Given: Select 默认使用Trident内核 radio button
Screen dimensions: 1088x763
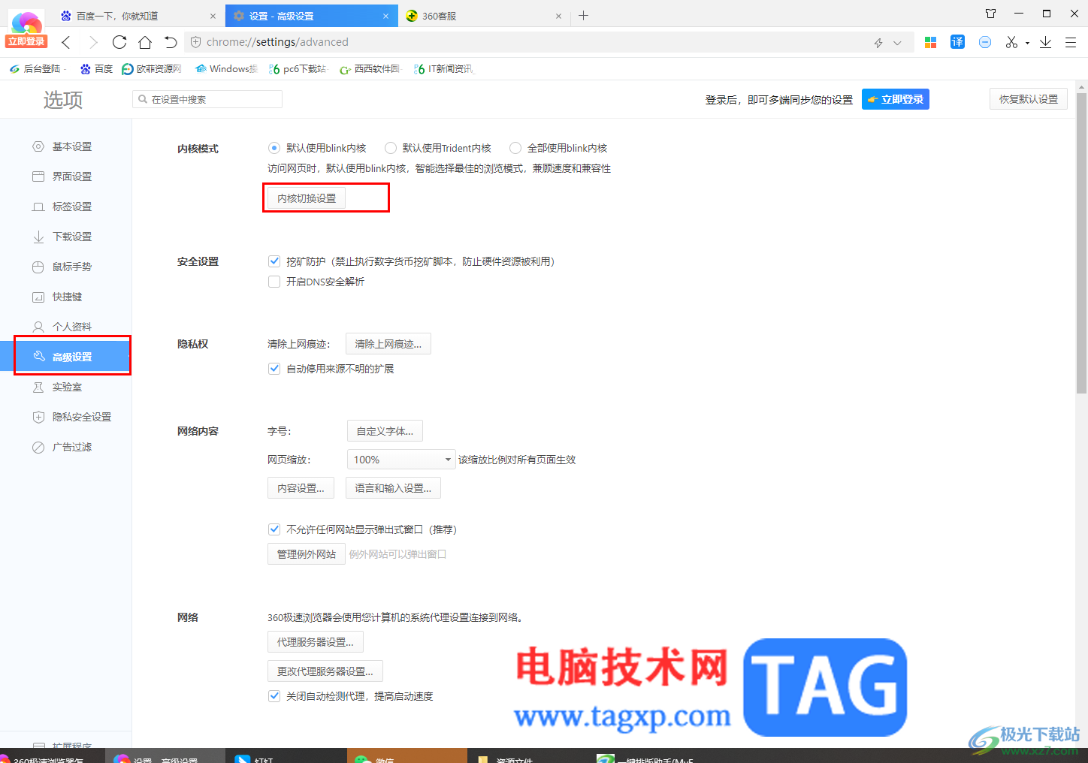Looking at the screenshot, I should click(391, 148).
